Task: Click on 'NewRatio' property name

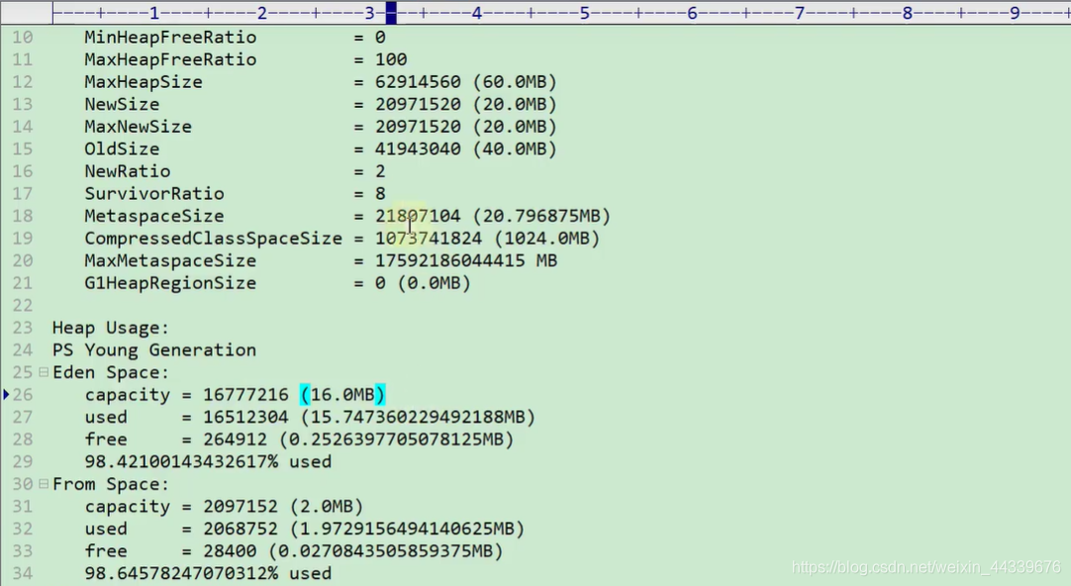Action: click(127, 171)
